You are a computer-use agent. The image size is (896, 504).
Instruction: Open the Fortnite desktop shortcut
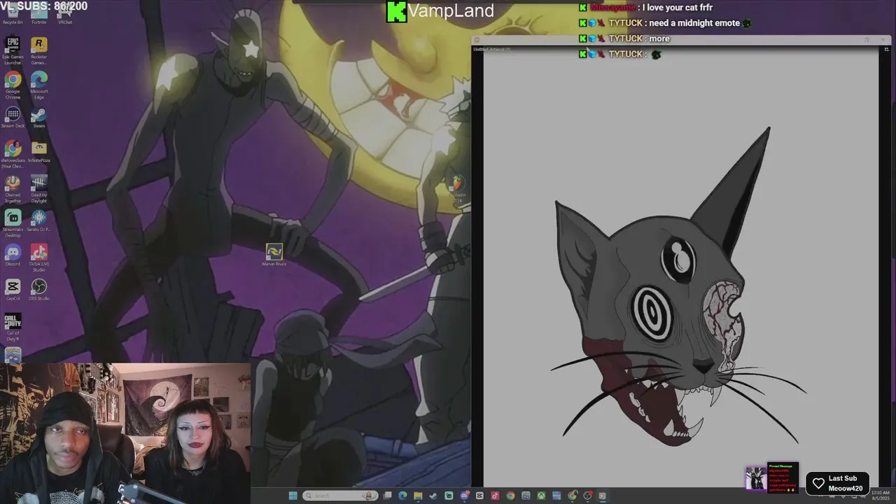pyautogui.click(x=39, y=14)
